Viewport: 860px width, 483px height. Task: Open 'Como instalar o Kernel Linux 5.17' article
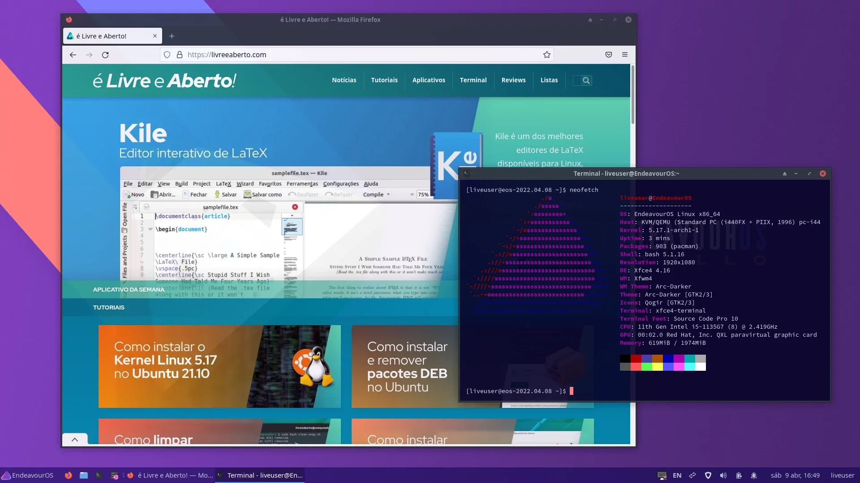click(x=219, y=366)
